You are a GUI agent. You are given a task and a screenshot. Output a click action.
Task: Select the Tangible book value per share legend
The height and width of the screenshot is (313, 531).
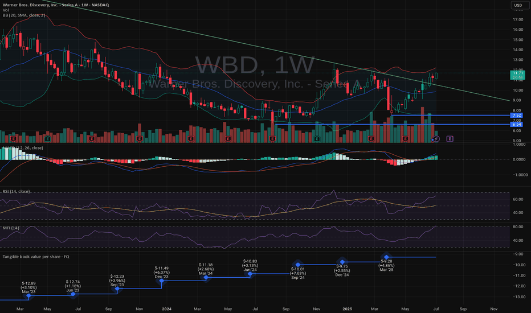point(36,257)
